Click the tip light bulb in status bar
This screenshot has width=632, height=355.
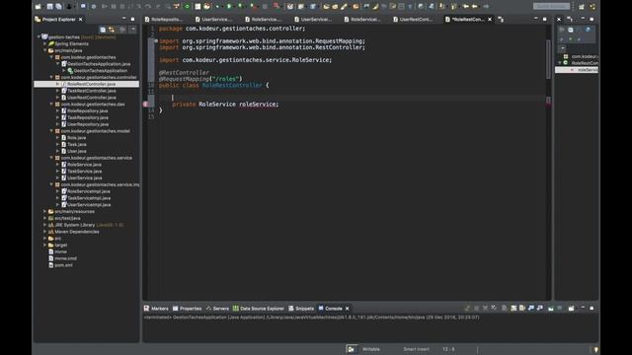coord(595,349)
